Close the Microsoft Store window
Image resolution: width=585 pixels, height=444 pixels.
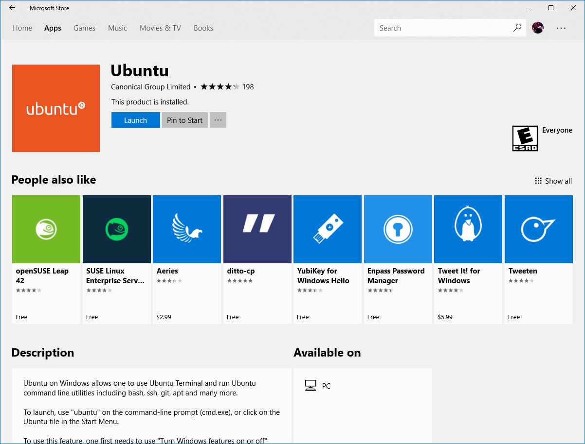click(x=573, y=8)
